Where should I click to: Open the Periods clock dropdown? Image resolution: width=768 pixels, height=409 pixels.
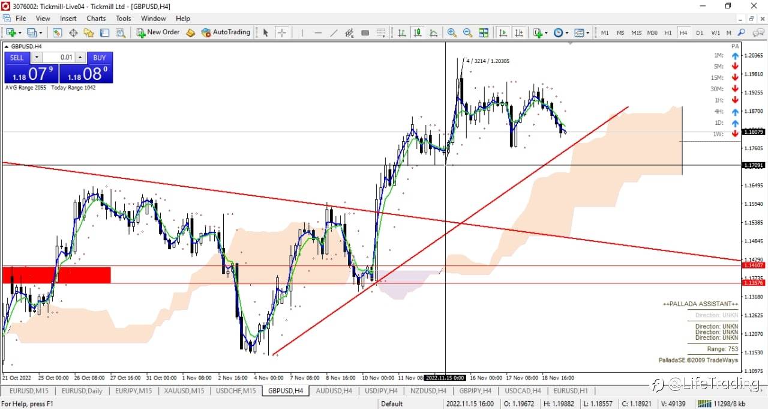pos(560,32)
